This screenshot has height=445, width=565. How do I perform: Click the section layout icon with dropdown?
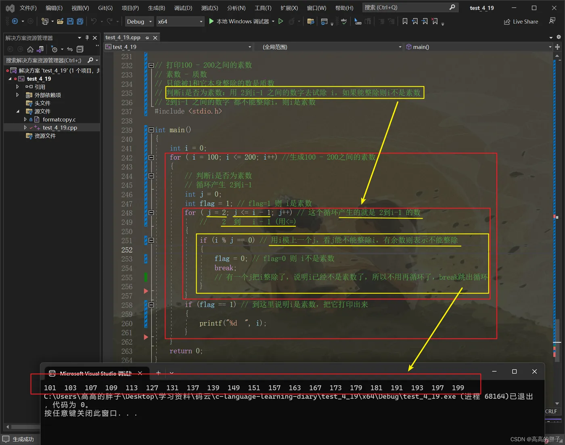pos(324,21)
